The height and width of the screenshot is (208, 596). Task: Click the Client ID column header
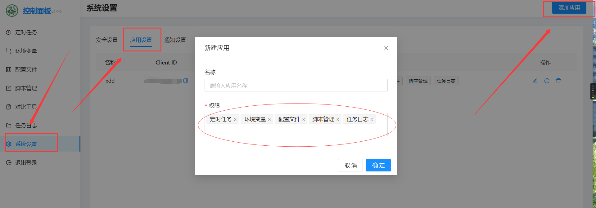[166, 63]
